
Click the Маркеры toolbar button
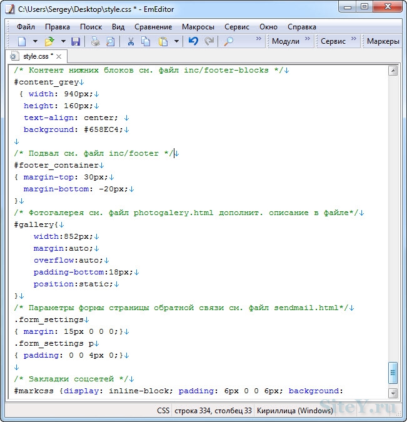point(383,41)
